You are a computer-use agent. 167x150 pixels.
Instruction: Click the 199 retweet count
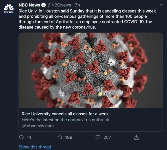point(68,137)
